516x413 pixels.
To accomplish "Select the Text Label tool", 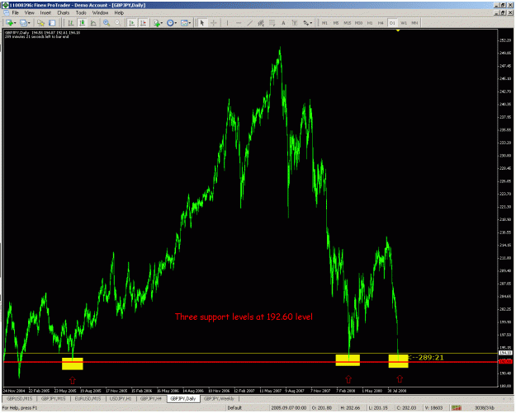I will pos(295,23).
